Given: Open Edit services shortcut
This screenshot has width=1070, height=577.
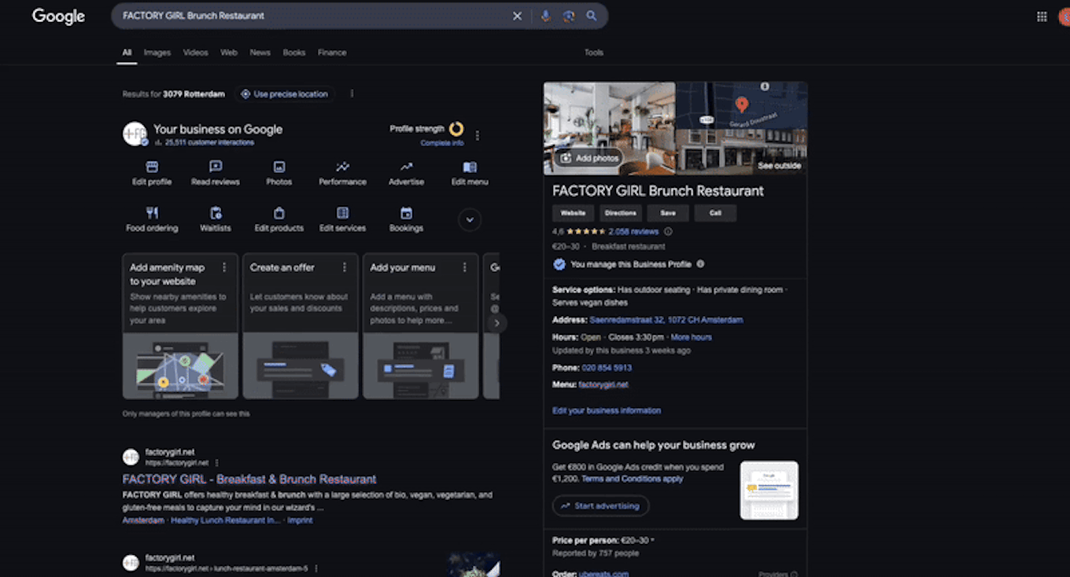Looking at the screenshot, I should (x=342, y=220).
